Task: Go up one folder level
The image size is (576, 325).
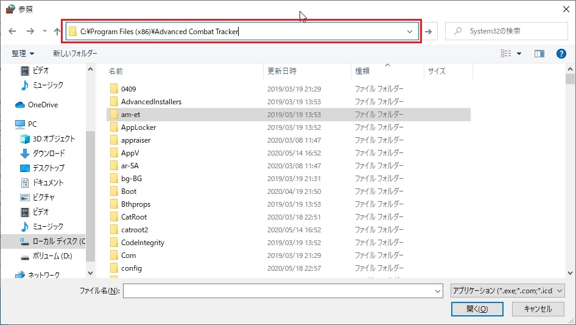Action: 57,31
